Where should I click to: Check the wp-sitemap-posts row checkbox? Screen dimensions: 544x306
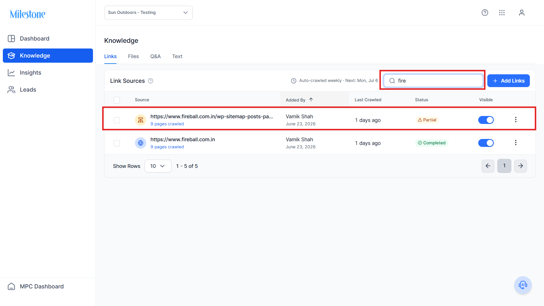click(x=117, y=120)
